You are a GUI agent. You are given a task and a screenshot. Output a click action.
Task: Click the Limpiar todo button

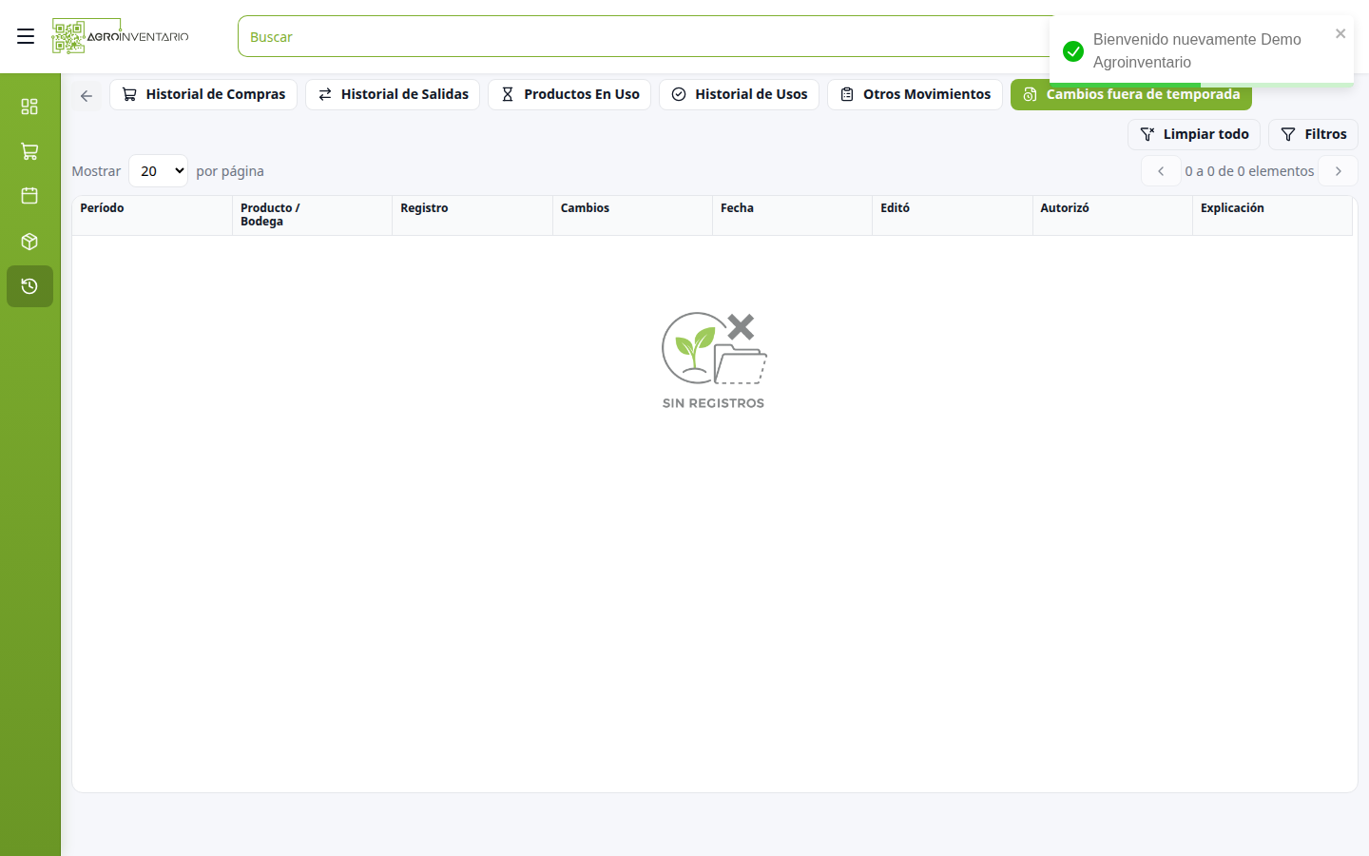(x=1194, y=134)
